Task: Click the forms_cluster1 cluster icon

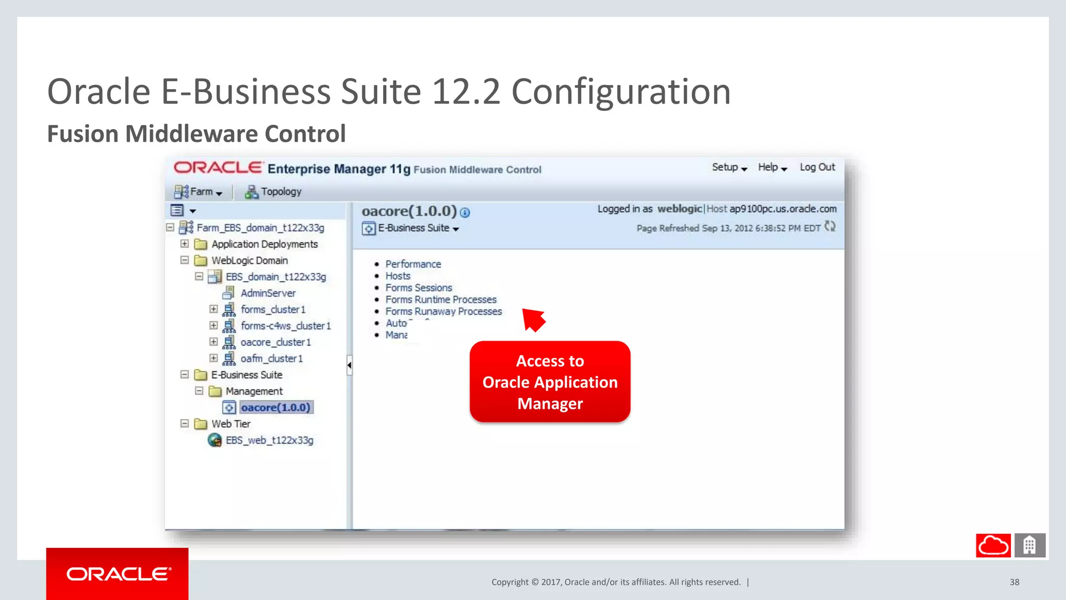Action: (x=229, y=309)
